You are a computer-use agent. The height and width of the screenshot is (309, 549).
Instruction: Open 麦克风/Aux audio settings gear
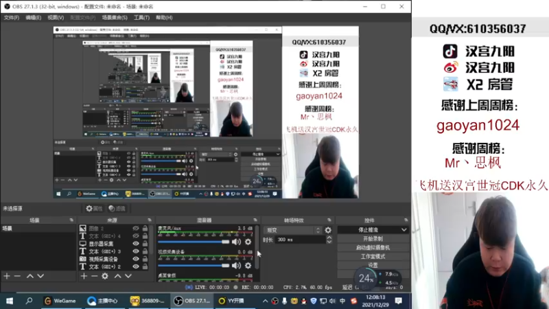pos(248,242)
